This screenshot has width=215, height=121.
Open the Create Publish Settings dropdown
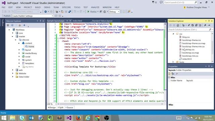(x=52, y=16)
